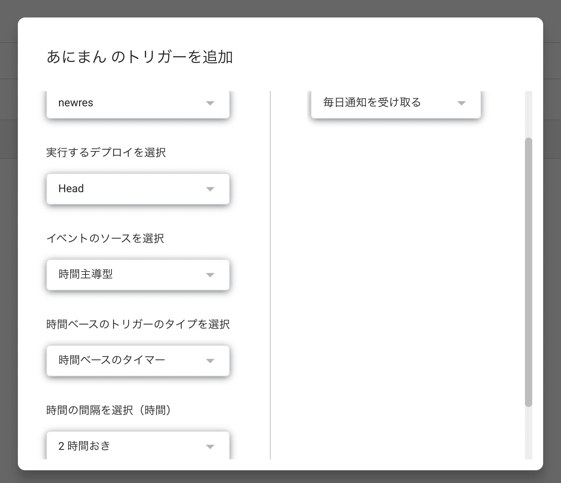
Task: Click the arrow icon beside Head
Action: [210, 189]
